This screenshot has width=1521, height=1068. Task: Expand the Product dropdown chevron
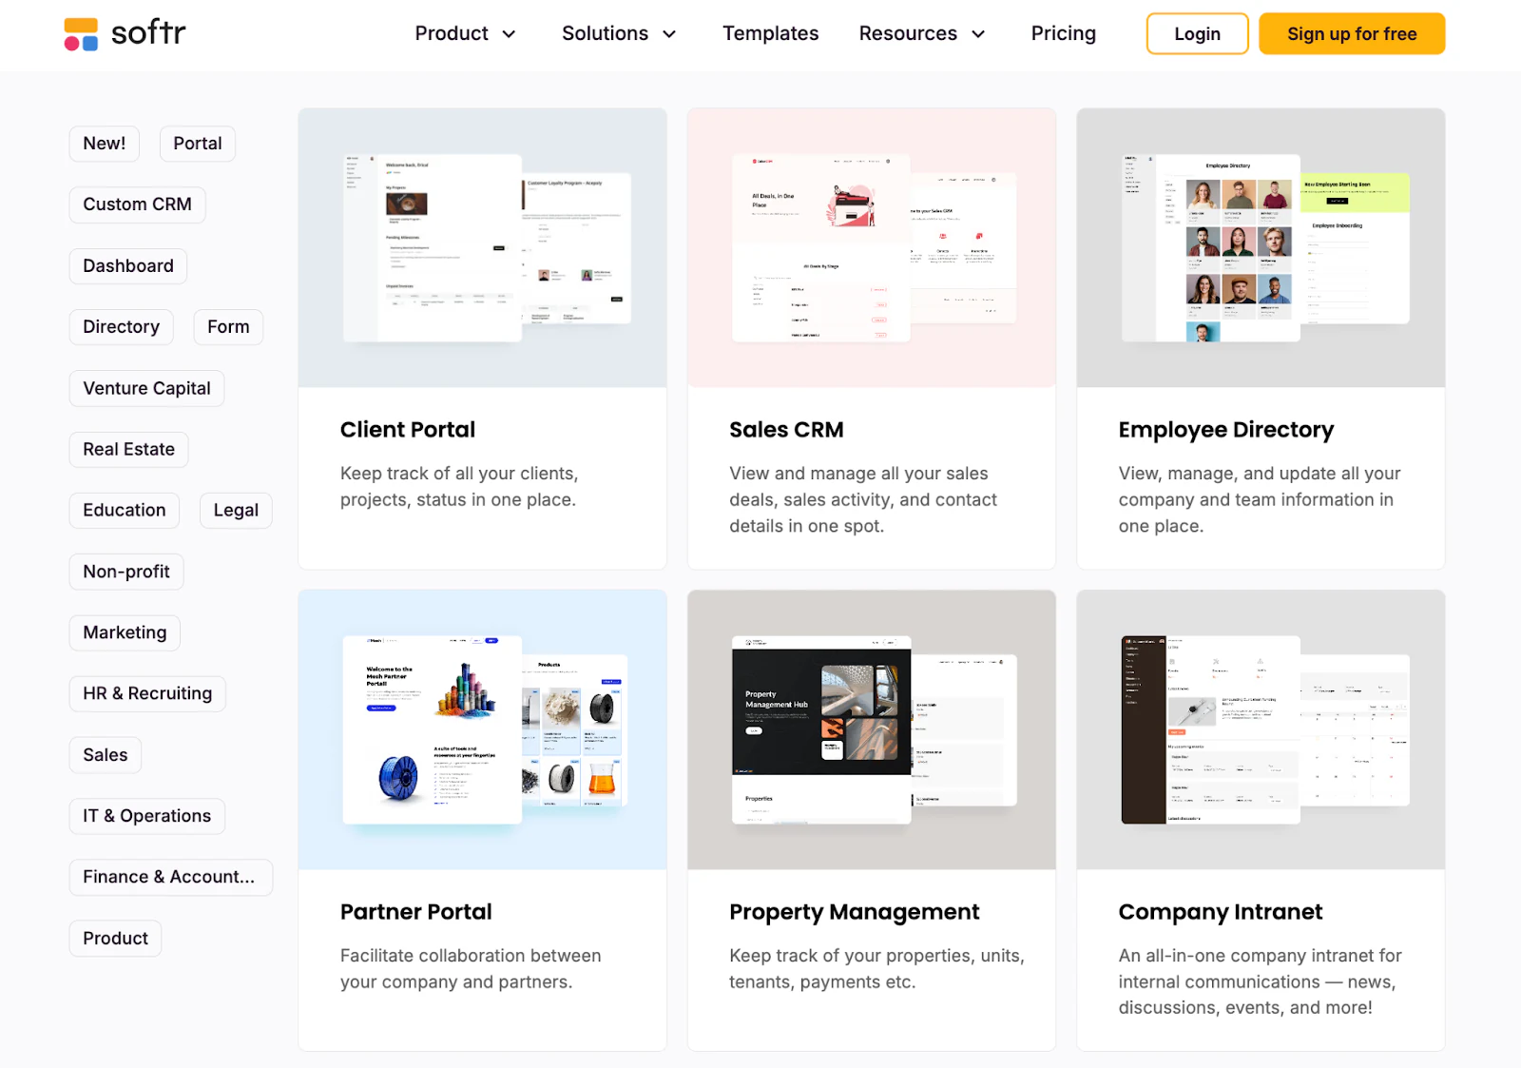coord(509,34)
